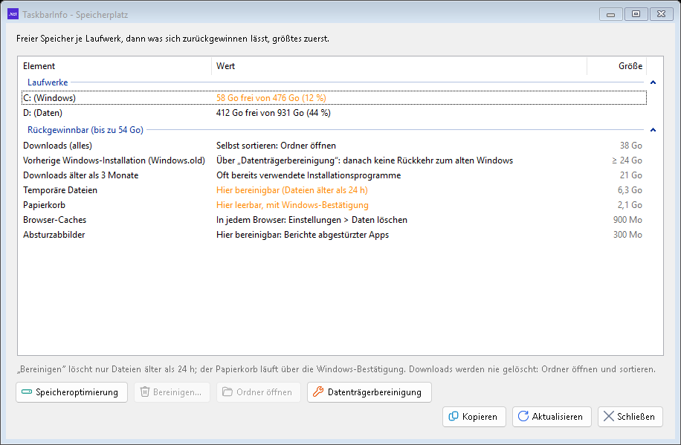Screen dimensions: 681x445
Task: Click 'Hier bereinigbar (Dateien älter als 24 h)' text
Action: 292,190
